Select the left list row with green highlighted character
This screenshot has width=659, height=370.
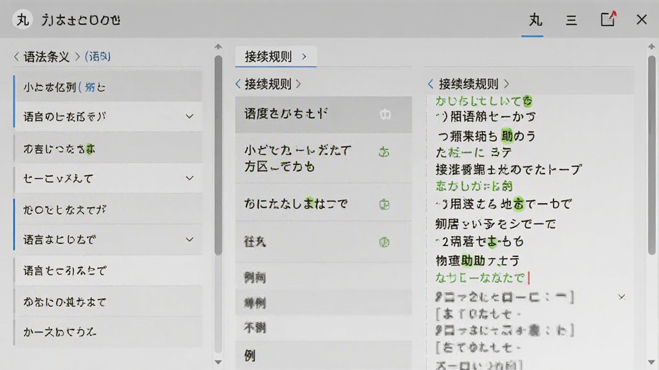(x=108, y=148)
